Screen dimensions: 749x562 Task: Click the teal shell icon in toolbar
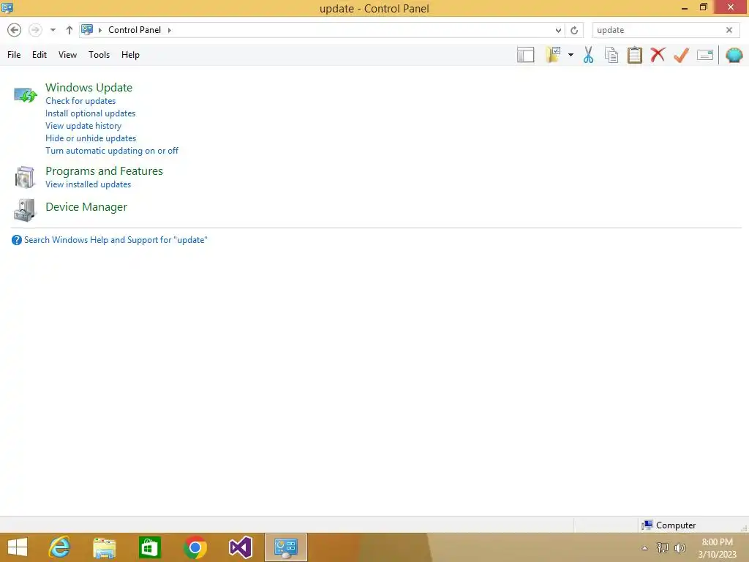pos(734,55)
